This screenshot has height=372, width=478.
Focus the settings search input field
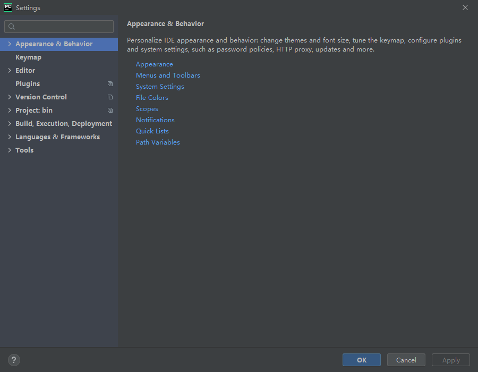coord(59,27)
